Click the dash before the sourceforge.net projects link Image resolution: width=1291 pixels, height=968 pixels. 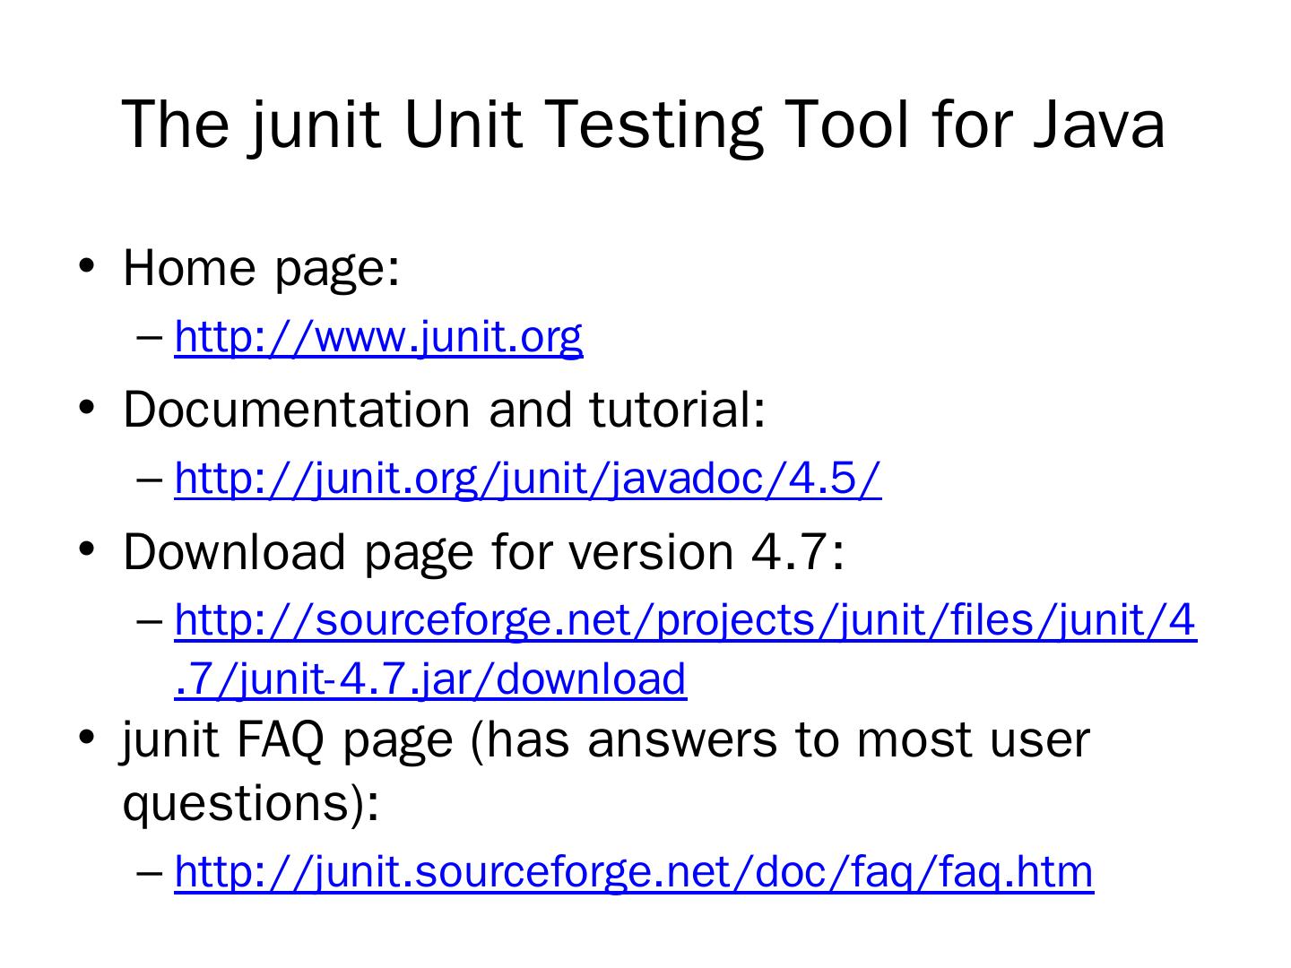pos(150,621)
